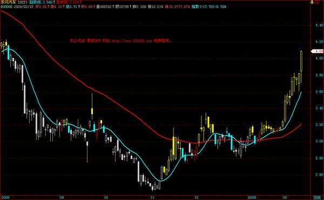The height and width of the screenshot is (200, 324).
Task: Select the stock name 东风汽车 in the header
Action: (8, 2)
